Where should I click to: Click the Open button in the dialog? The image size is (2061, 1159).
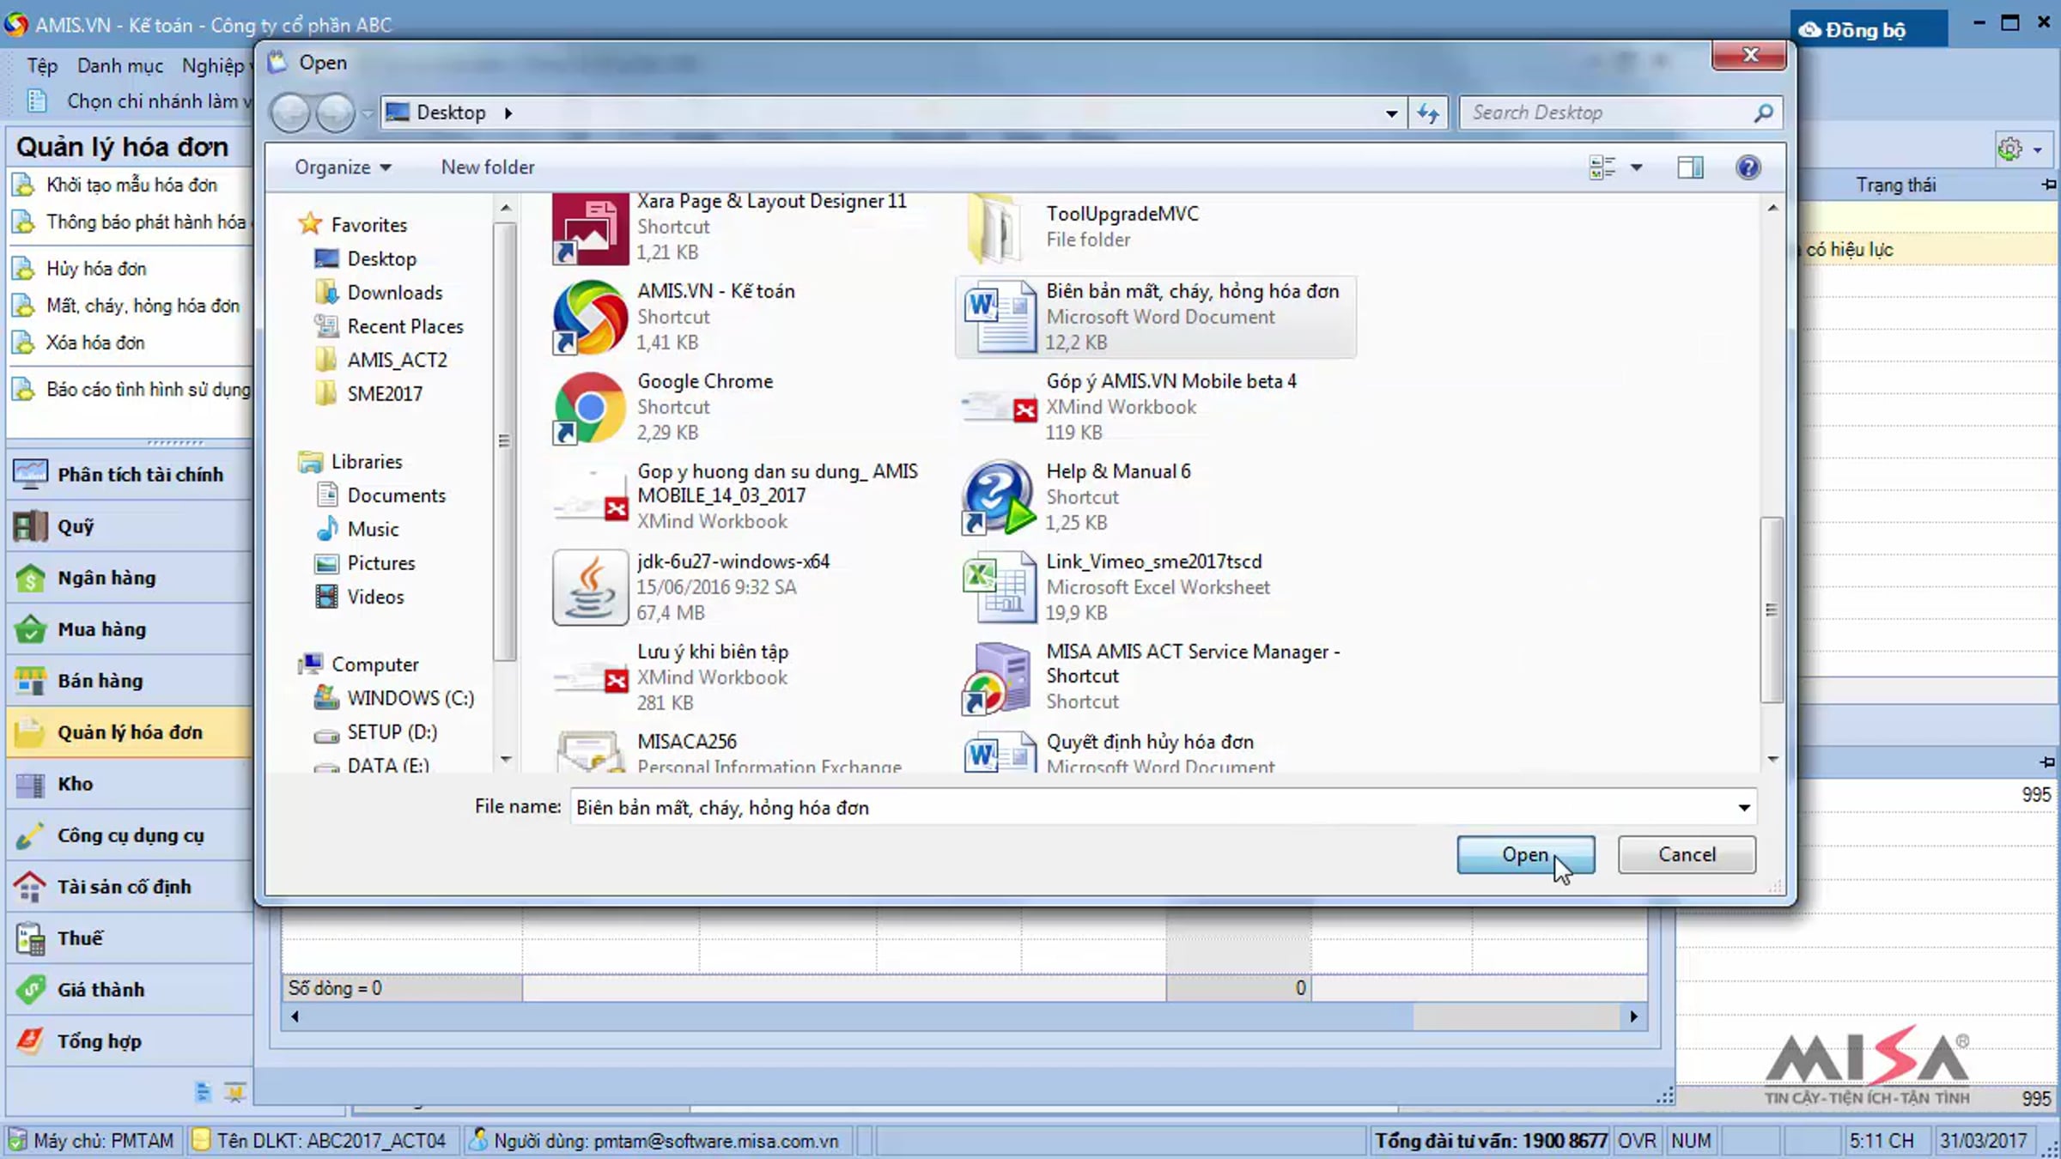coord(1525,855)
